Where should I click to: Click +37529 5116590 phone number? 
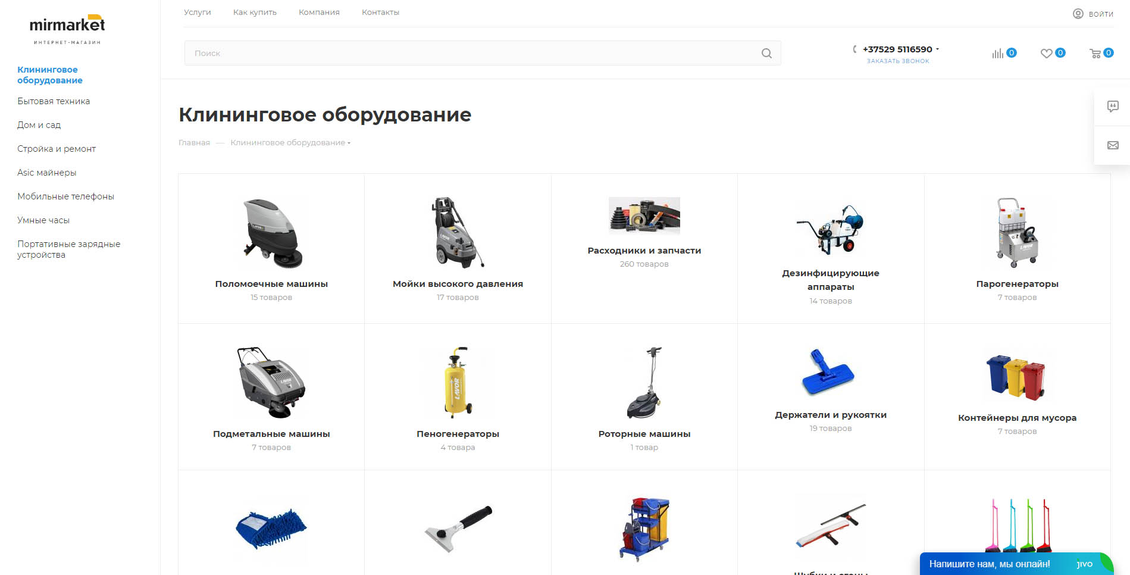897,49
